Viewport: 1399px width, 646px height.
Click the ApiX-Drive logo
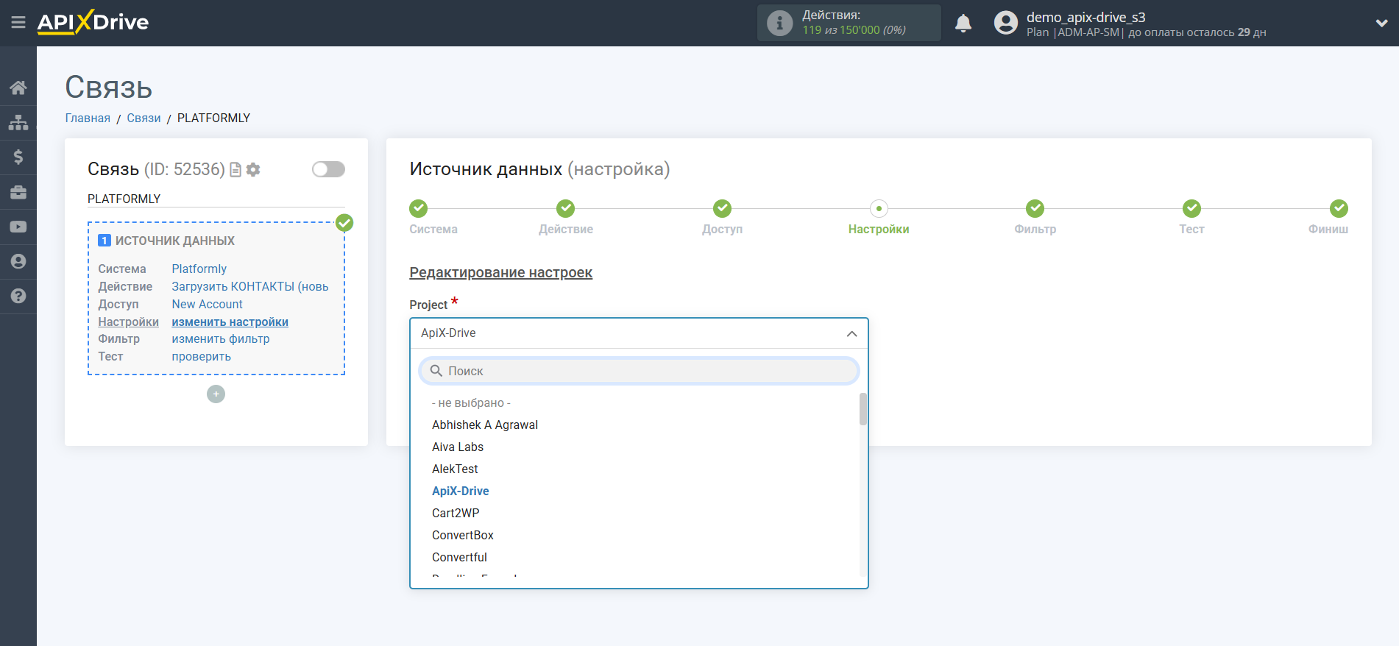(93, 22)
